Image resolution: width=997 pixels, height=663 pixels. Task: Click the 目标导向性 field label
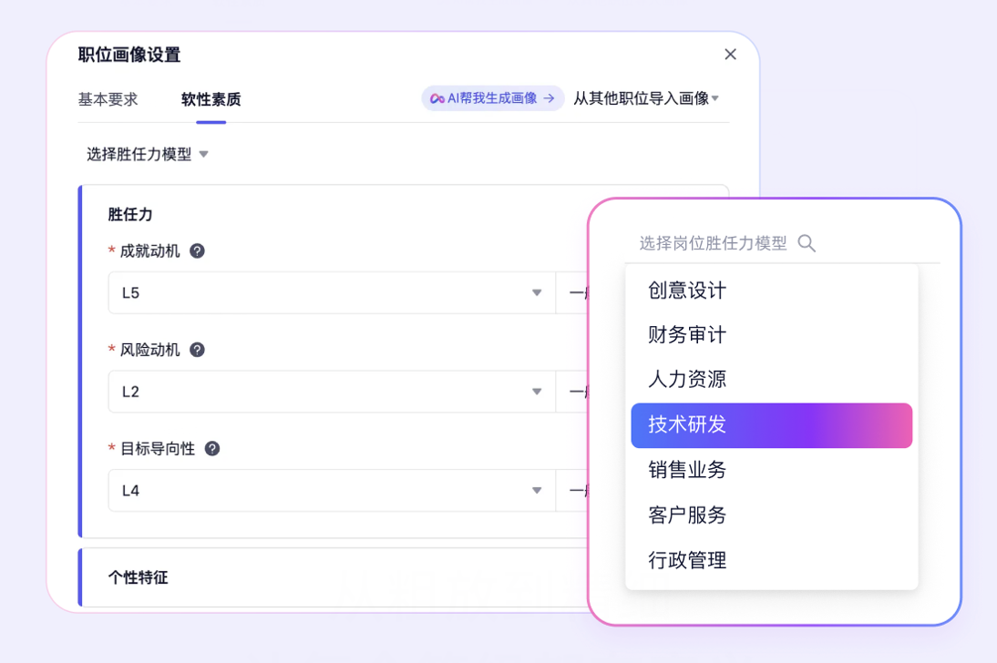pyautogui.click(x=158, y=449)
